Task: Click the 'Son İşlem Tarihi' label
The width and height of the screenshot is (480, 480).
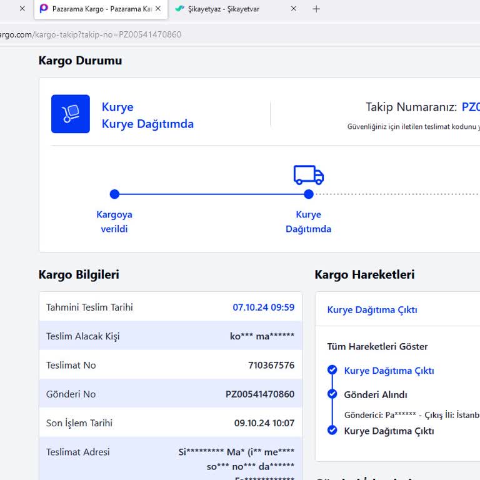Action: [79, 423]
